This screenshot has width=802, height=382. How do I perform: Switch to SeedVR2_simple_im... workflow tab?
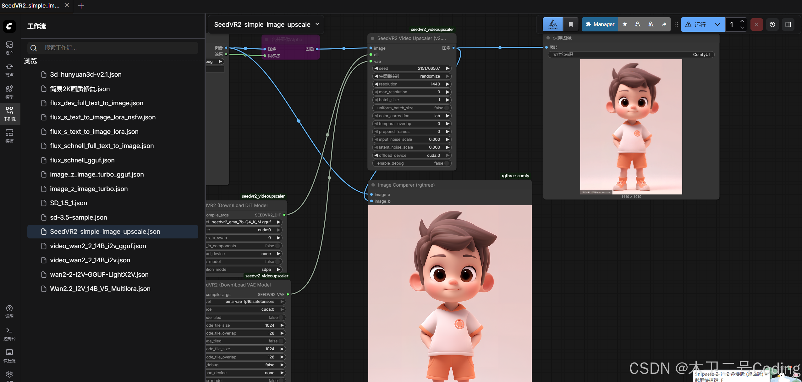coord(31,6)
